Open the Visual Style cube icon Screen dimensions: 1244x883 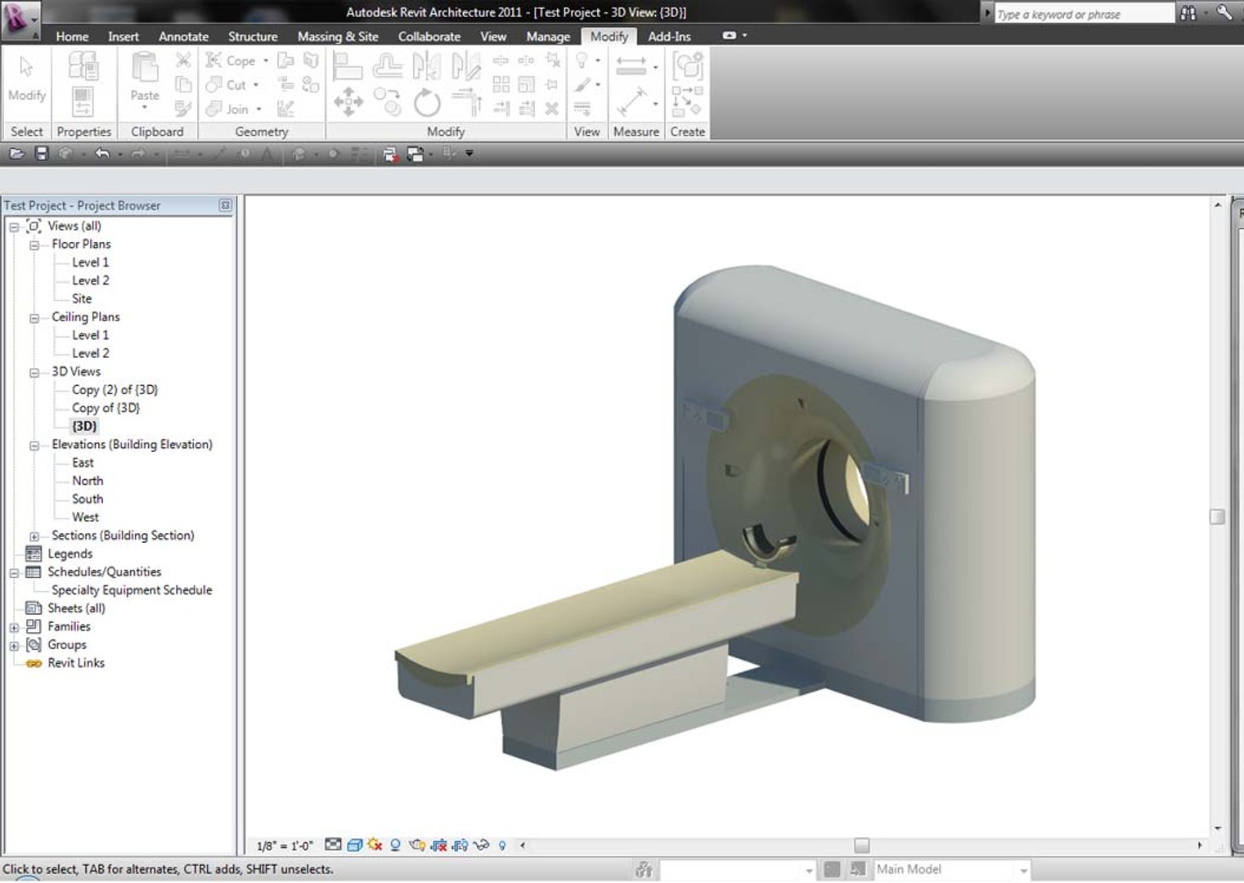coord(354,845)
